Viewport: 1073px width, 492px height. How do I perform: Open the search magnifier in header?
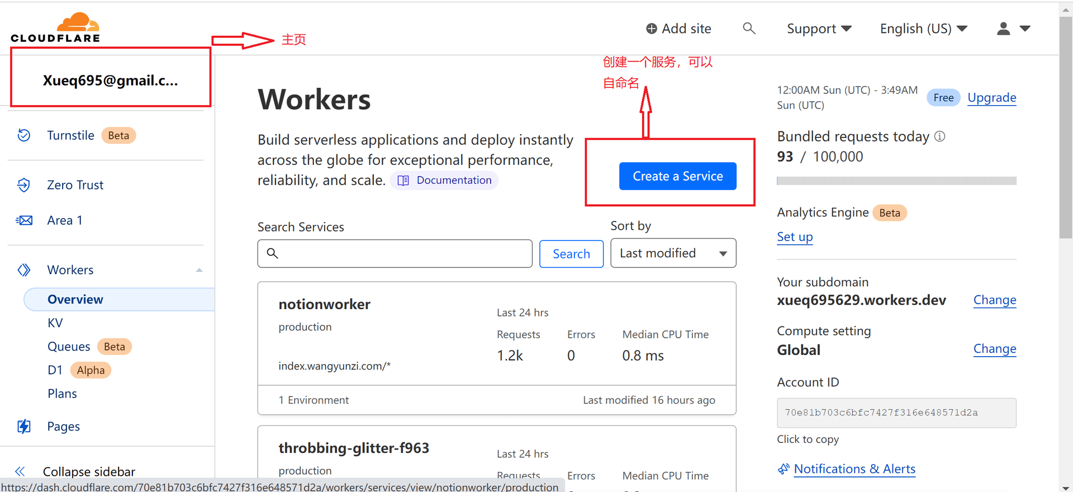coord(749,29)
